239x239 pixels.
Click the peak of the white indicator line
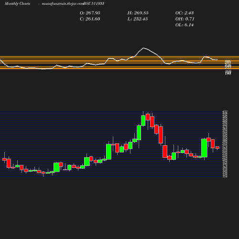click(143, 48)
